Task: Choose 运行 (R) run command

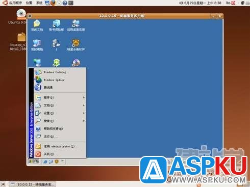Action: point(60,137)
